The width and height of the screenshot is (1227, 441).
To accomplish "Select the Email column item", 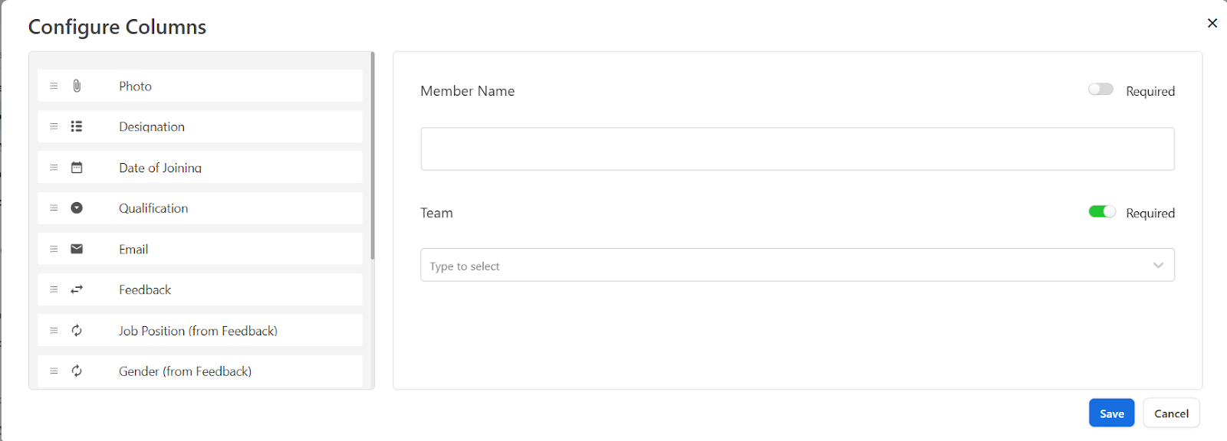I will 200,249.
